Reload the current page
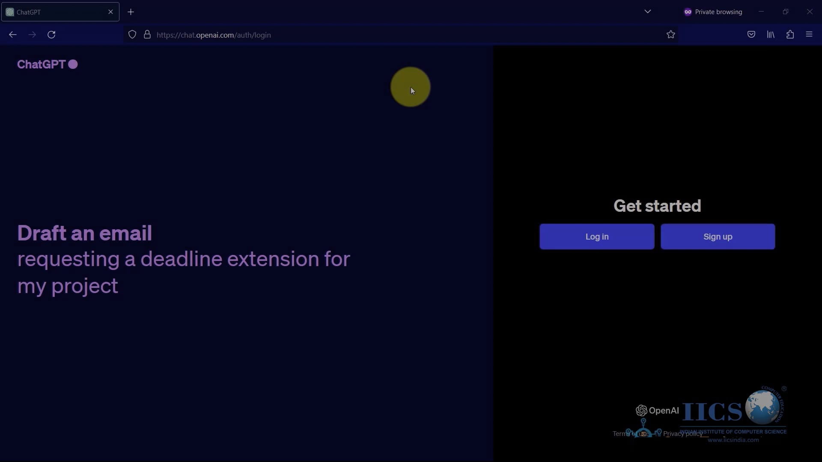This screenshot has width=822, height=462. point(51,35)
